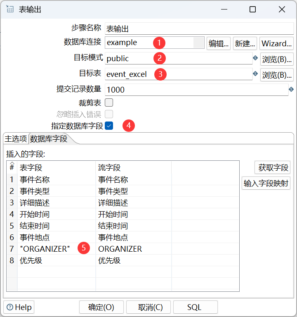Select 流字段 cell 开始时间 in row 4
The height and width of the screenshot is (317, 297).
point(134,214)
